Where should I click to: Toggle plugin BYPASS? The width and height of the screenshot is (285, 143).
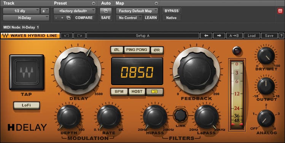coord(171,11)
